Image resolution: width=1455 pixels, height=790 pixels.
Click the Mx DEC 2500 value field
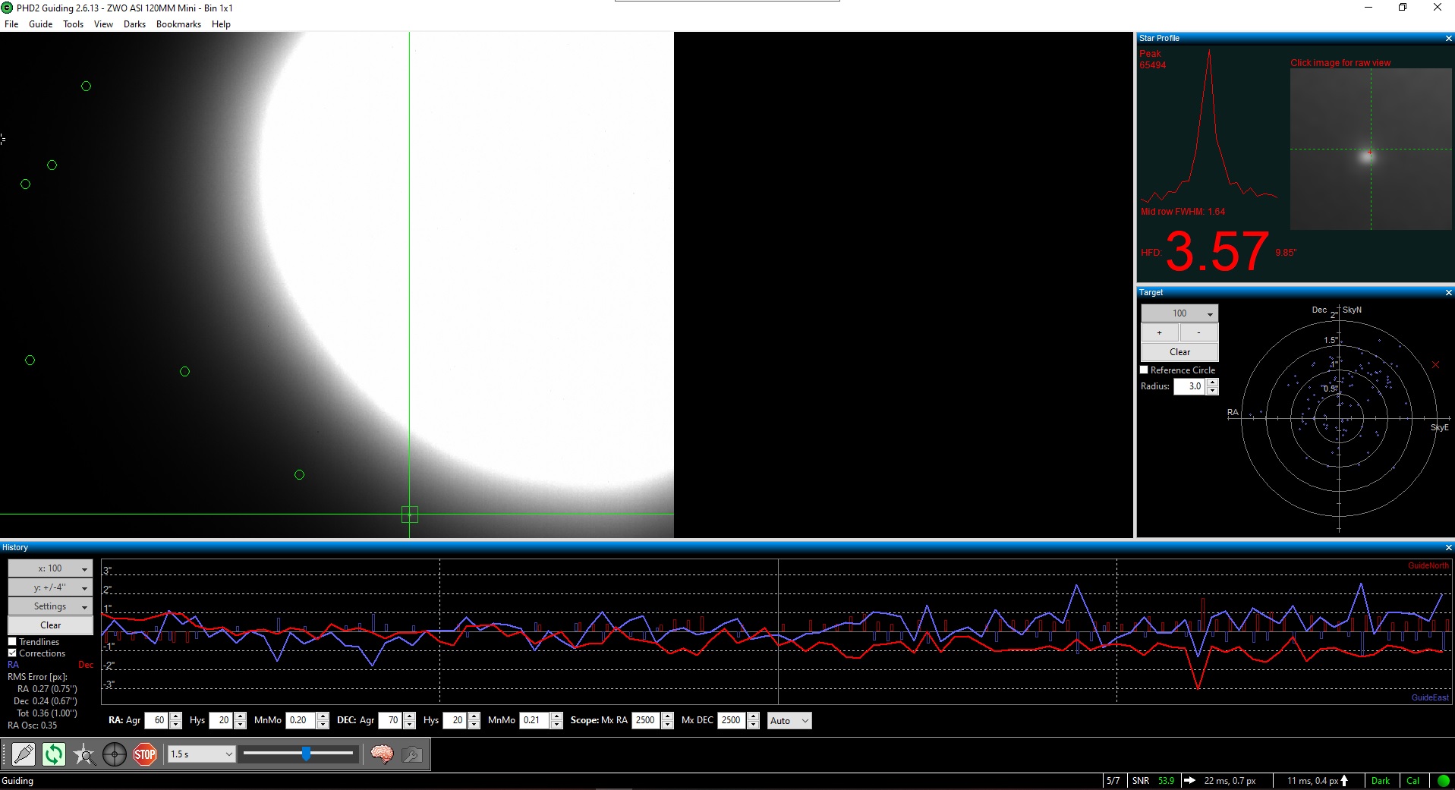732,720
